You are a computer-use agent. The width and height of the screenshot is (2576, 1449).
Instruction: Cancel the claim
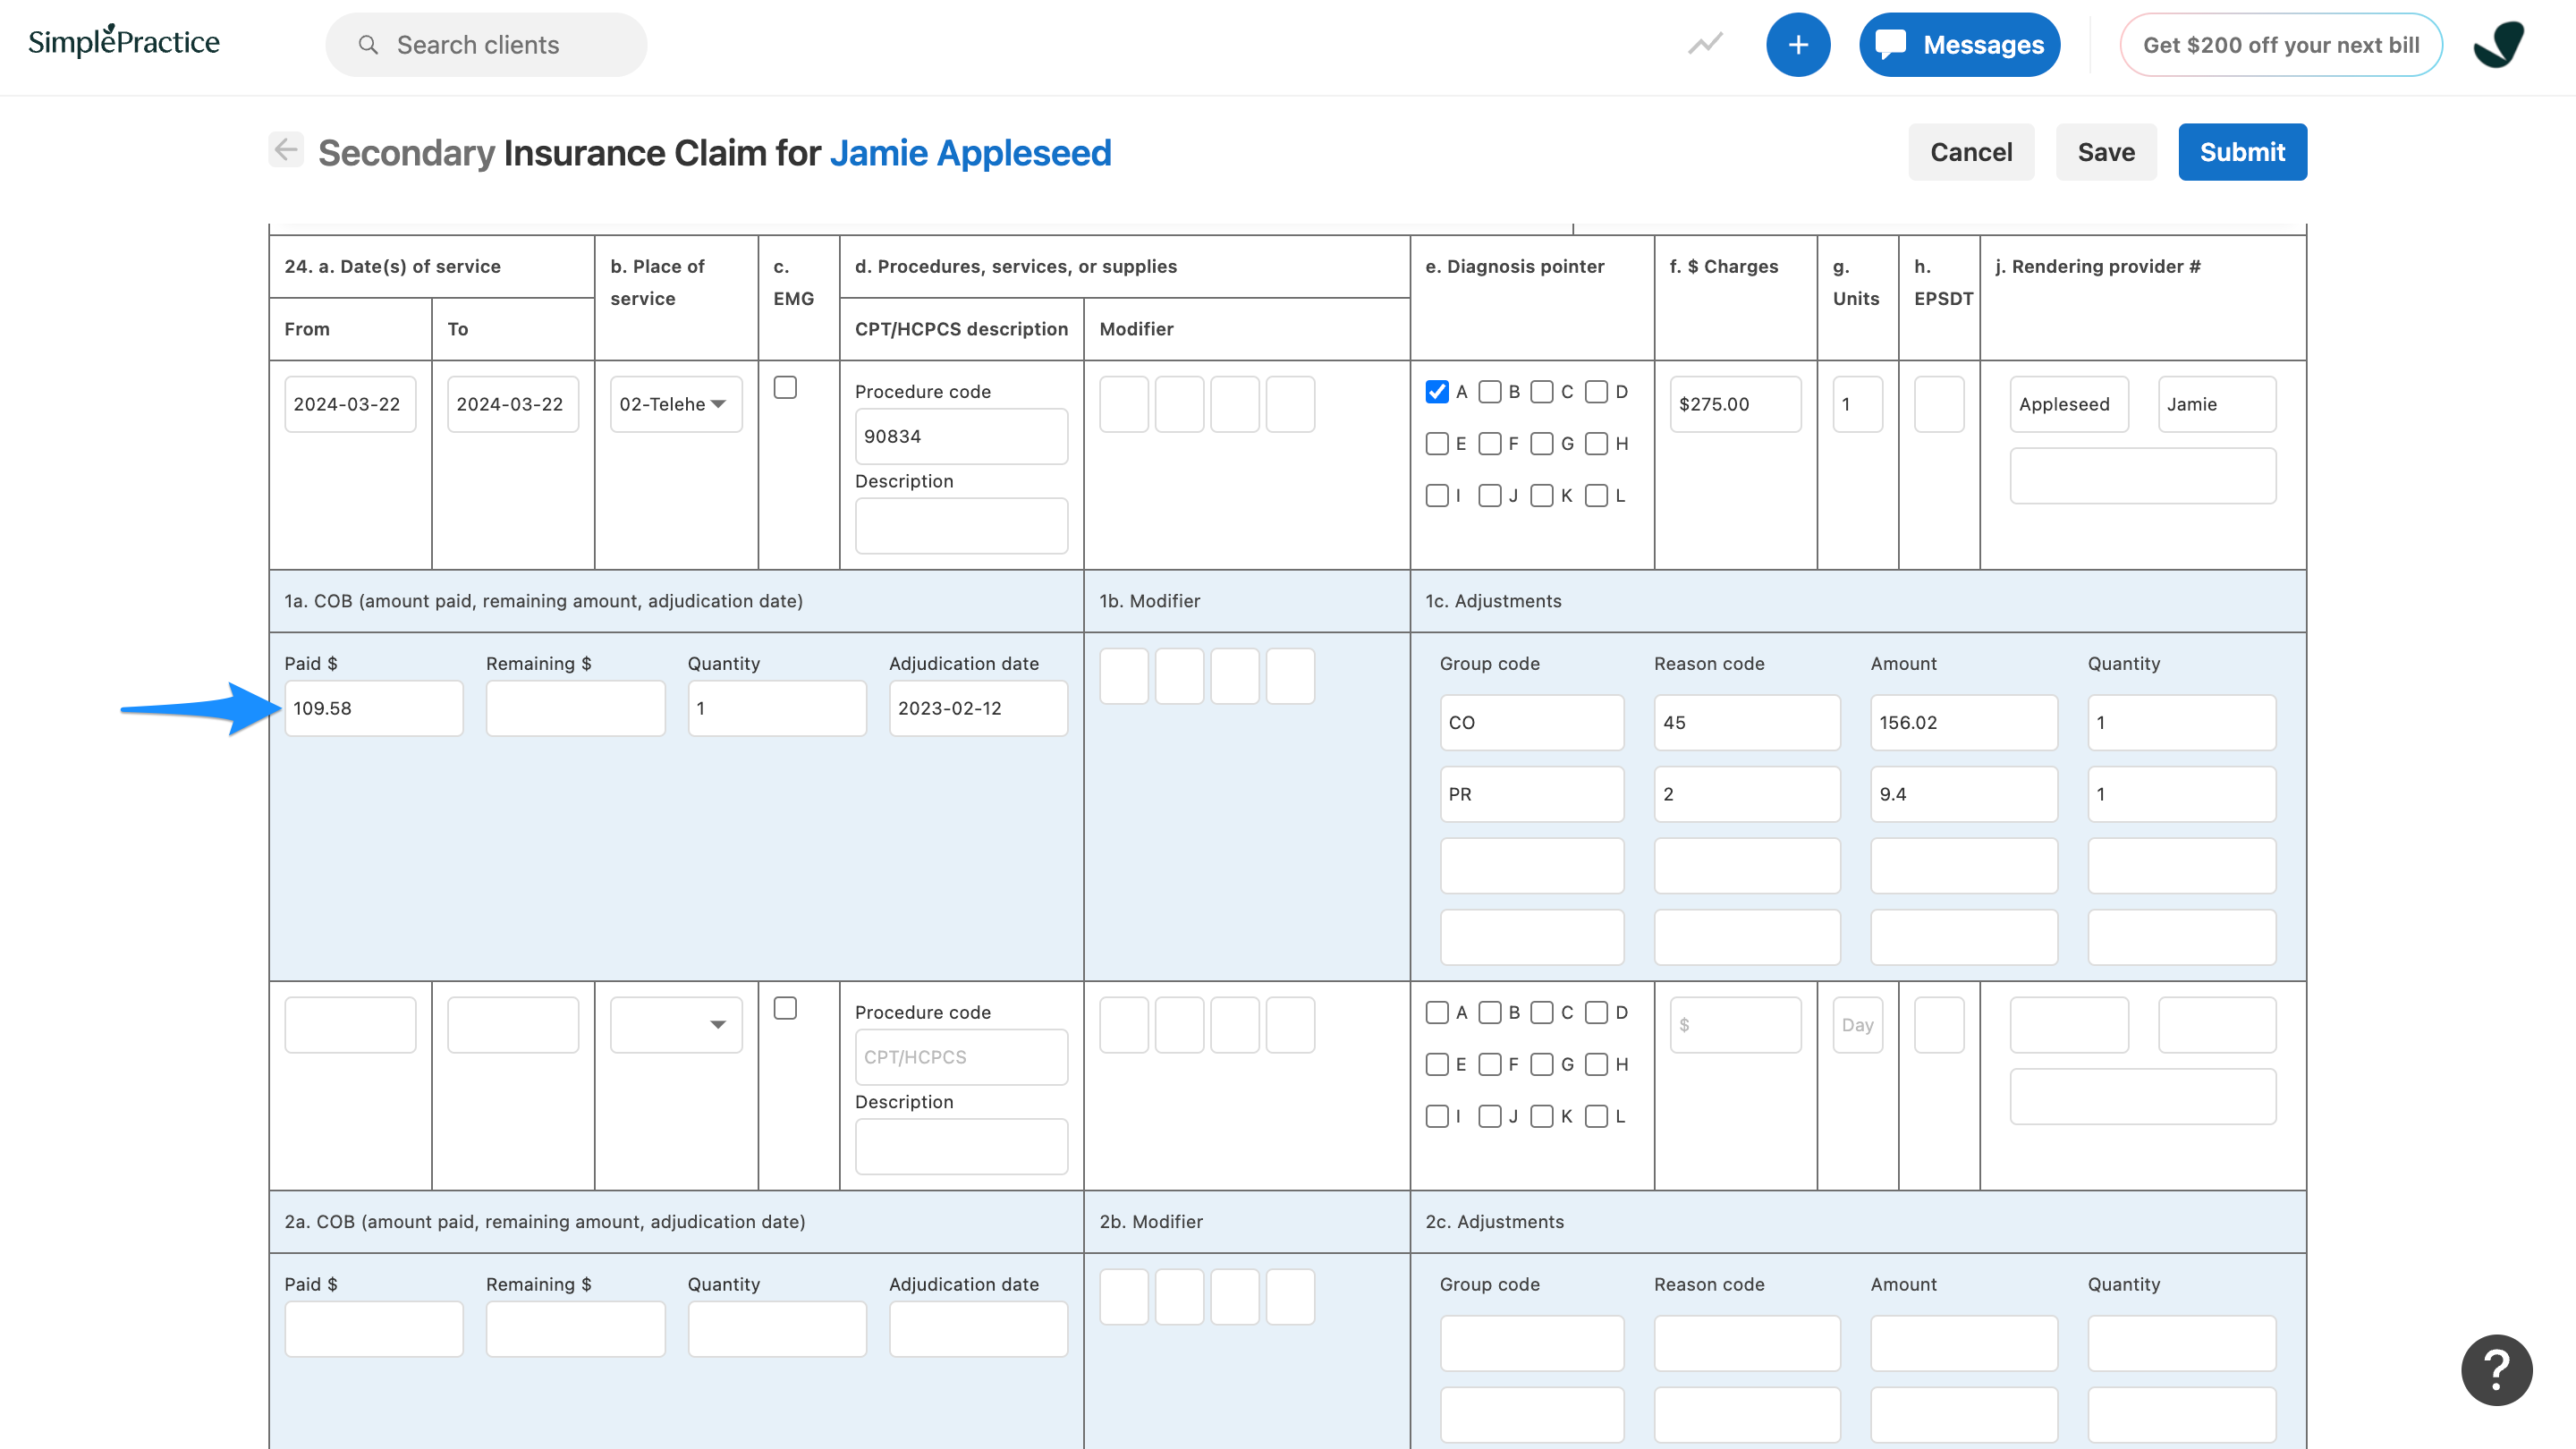(x=1971, y=152)
